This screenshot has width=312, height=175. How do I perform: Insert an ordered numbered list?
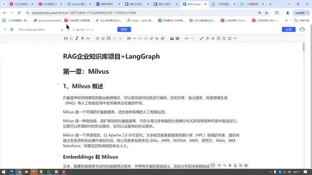pos(103,38)
